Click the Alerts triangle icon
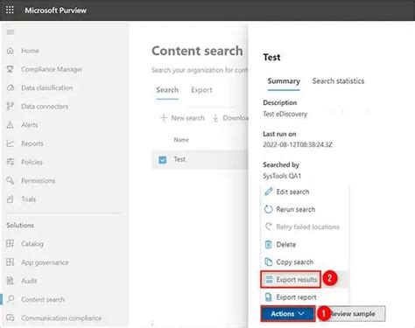Screen dimensions: 415x328 point(11,125)
